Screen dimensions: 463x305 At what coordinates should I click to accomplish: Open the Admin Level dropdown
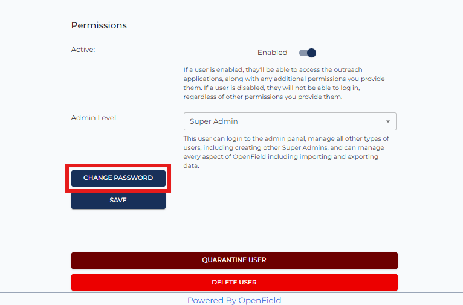290,121
